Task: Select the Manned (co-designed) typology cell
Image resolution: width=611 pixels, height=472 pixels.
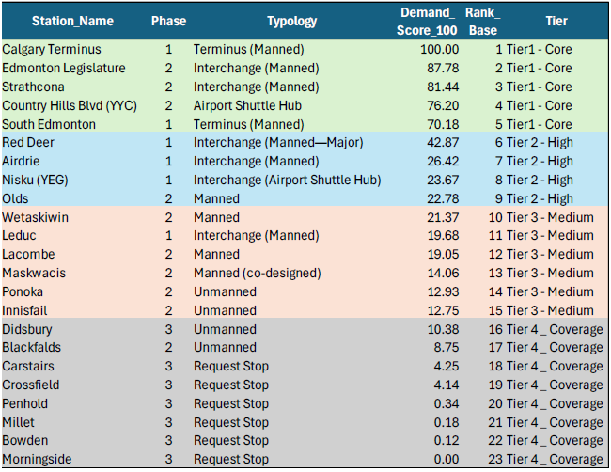Action: coord(257,273)
